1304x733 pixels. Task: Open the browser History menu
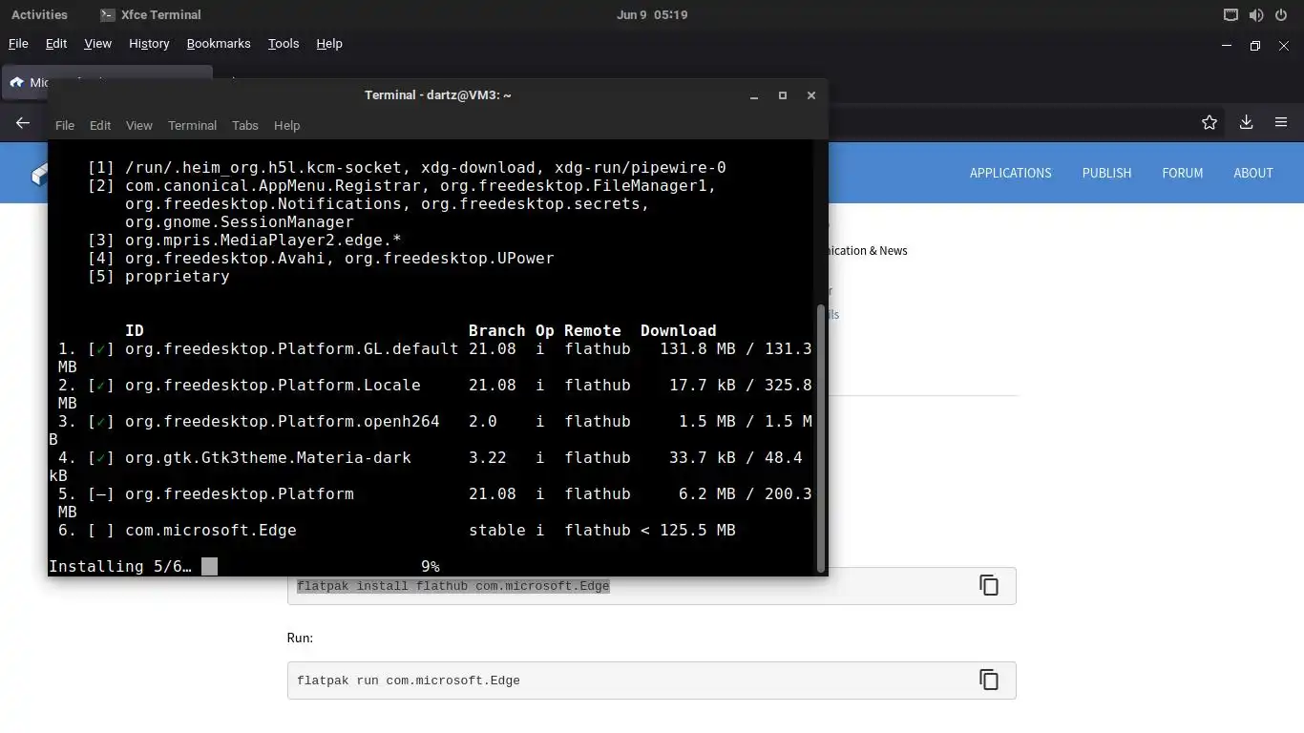pos(149,44)
